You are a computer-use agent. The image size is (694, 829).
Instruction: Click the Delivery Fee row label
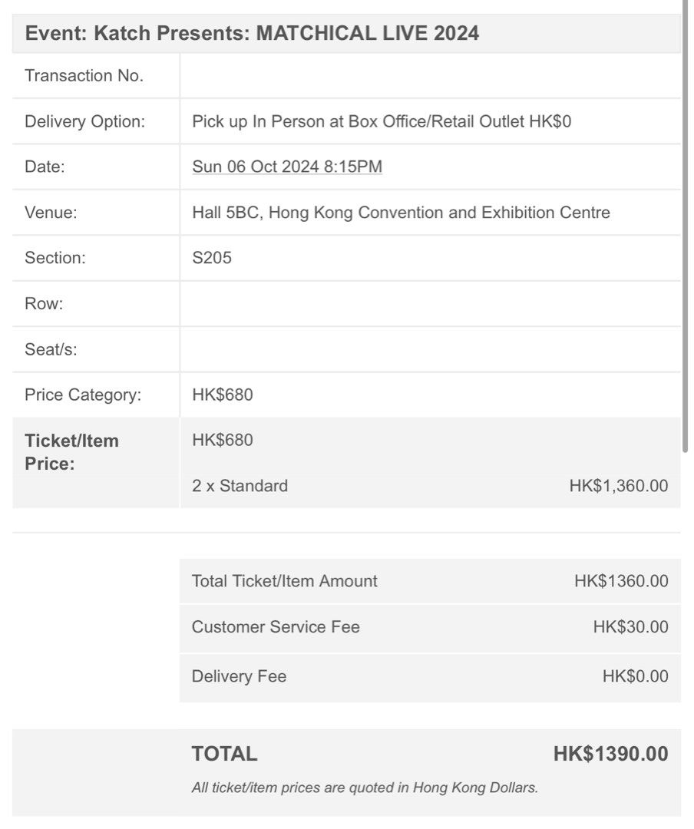pos(239,676)
